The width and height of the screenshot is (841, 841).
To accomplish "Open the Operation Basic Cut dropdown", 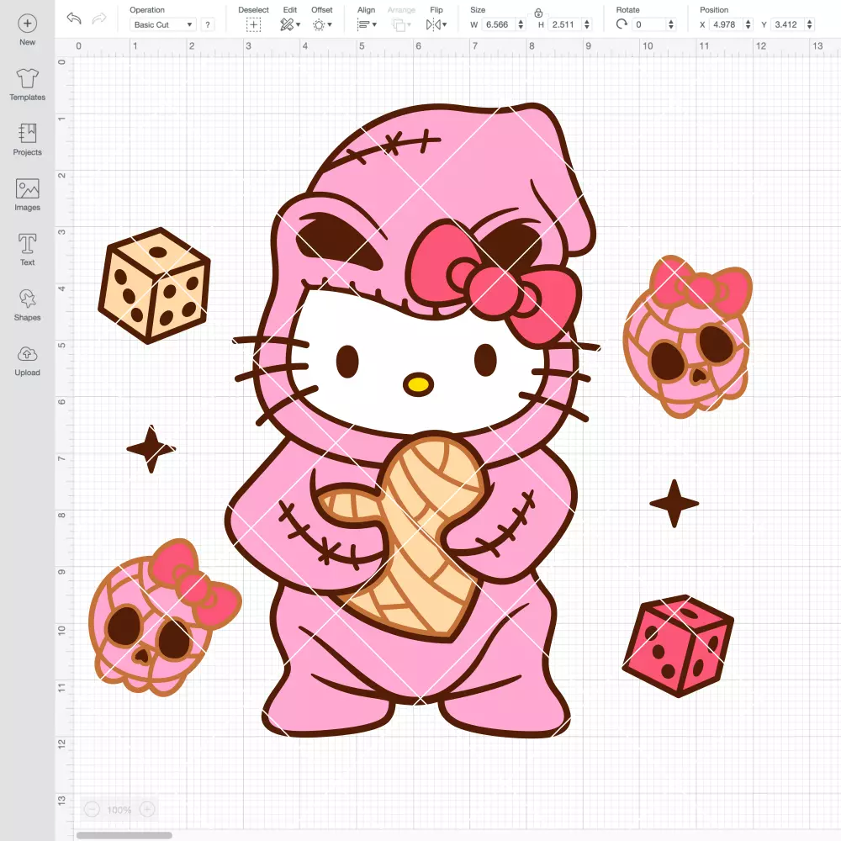I will (163, 24).
